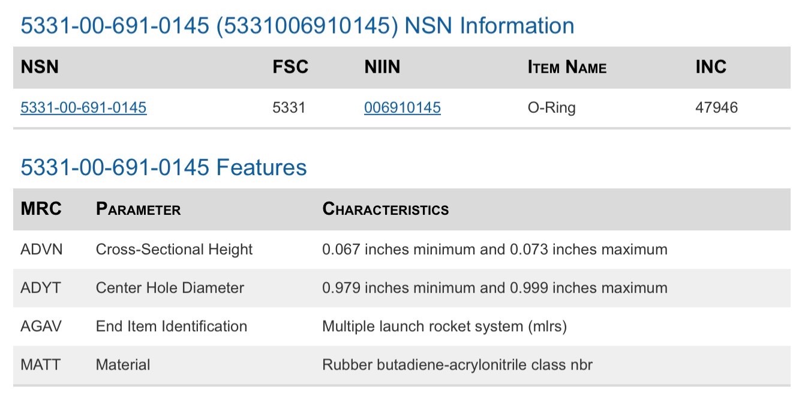The width and height of the screenshot is (805, 405).
Task: Select the NIIN column header
Action: pyautogui.click(x=382, y=67)
